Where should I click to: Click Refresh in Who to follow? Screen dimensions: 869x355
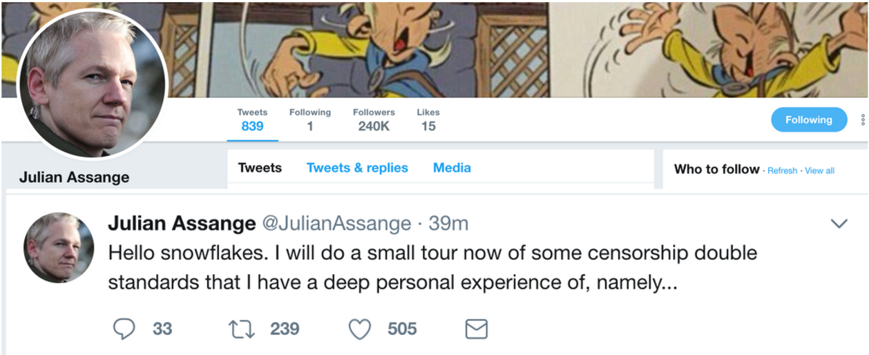(782, 171)
